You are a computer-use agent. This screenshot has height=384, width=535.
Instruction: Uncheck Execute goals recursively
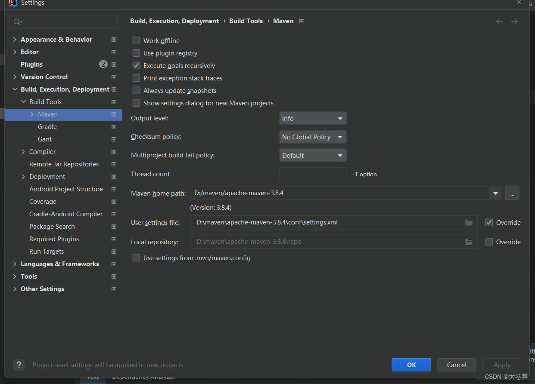136,65
